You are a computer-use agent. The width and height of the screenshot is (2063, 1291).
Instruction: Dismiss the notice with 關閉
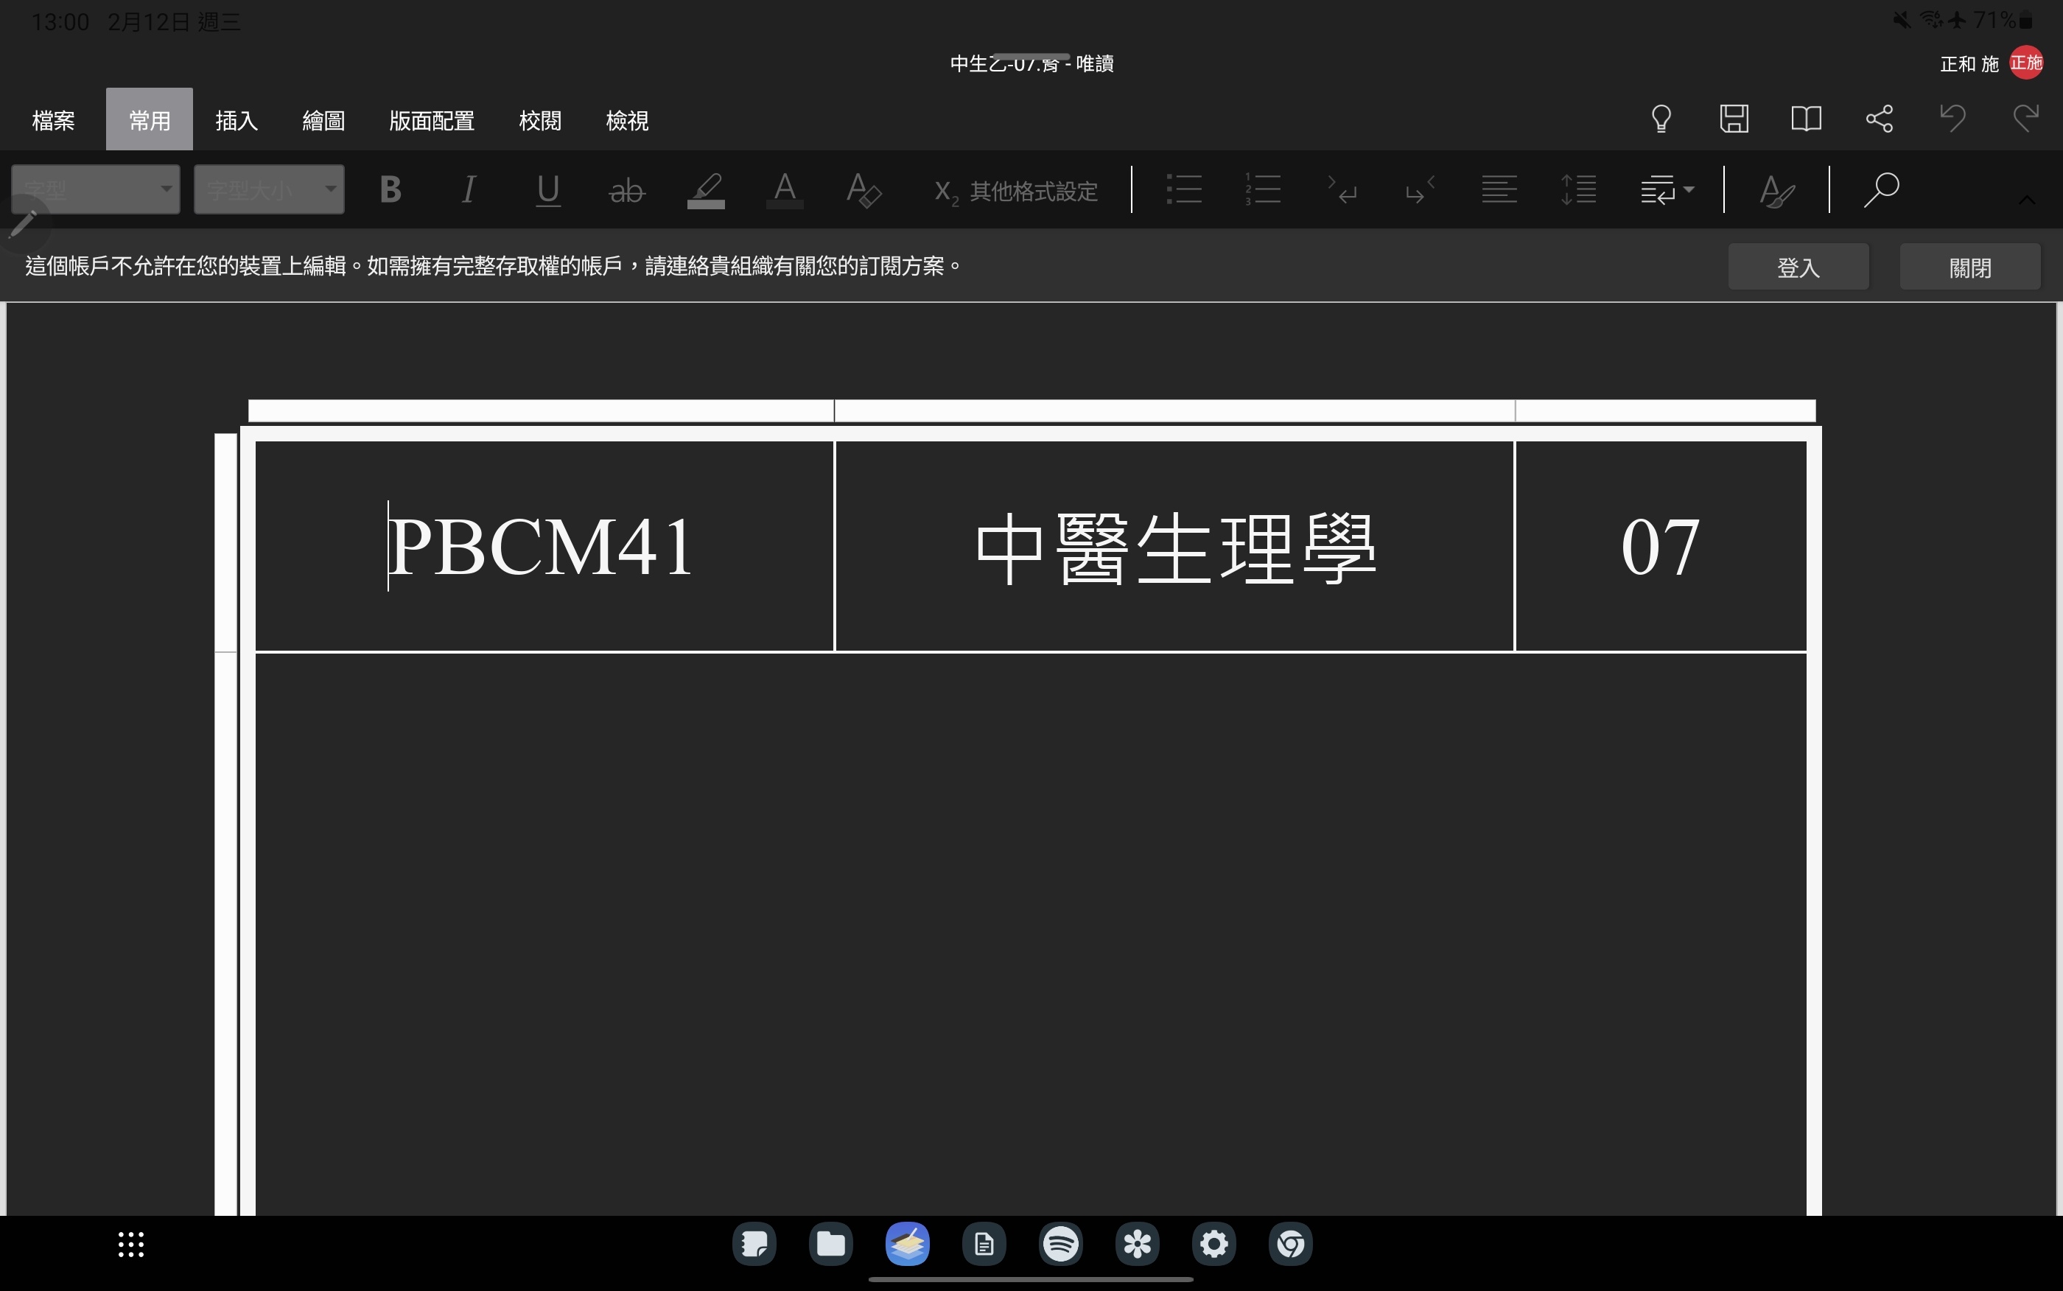click(1969, 267)
